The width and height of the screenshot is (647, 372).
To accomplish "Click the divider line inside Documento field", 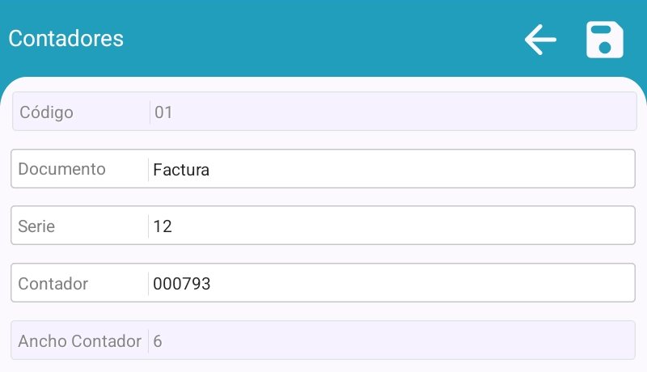I will pos(148,169).
